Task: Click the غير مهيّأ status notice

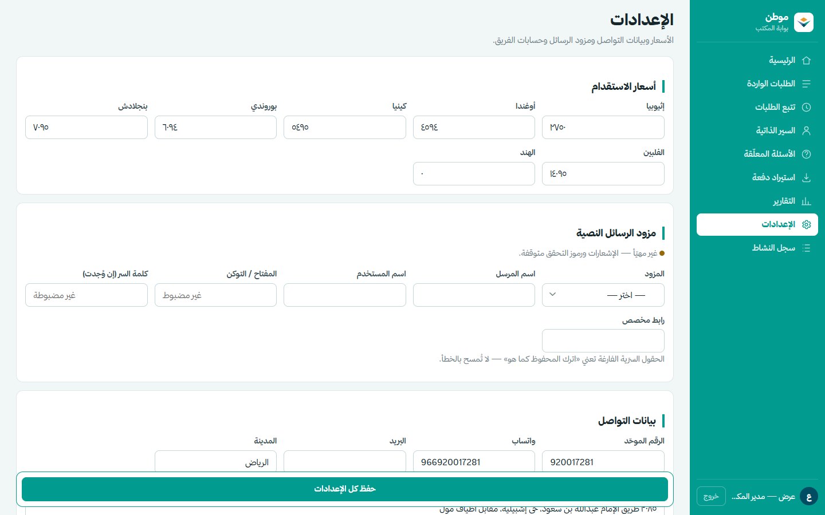Action: click(592, 253)
